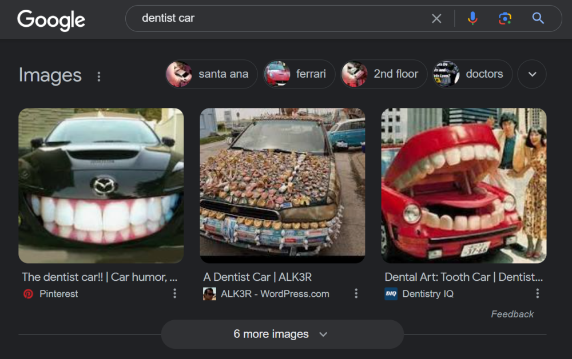Screen dimensions: 572x359
Task: Start voice search with the microphone icon
Action: tap(472, 19)
